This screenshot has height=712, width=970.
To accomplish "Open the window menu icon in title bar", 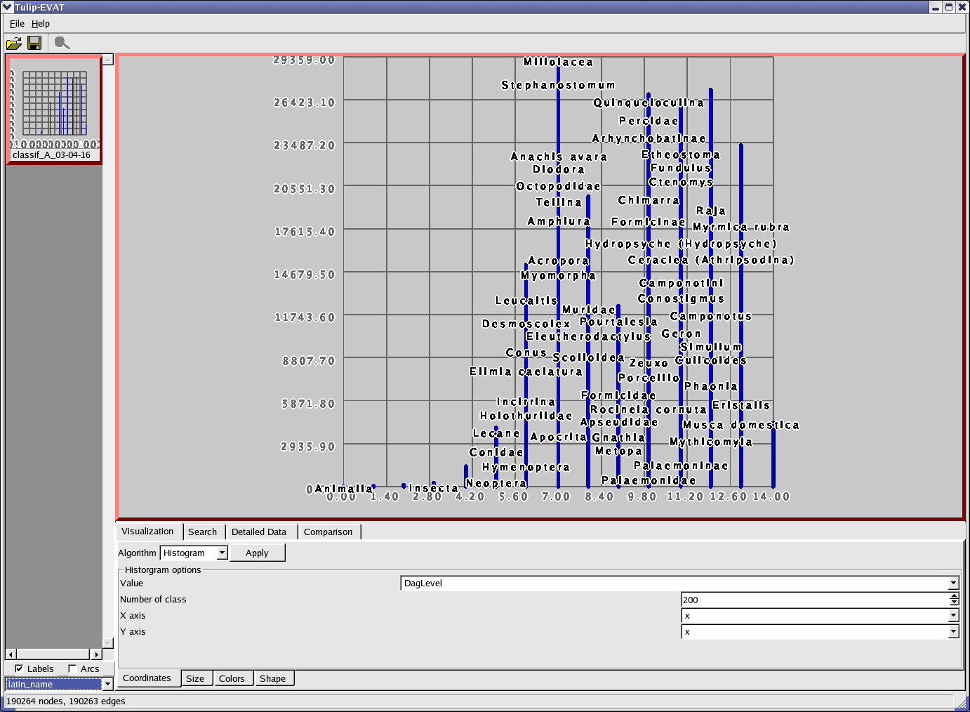I will 7,7.
